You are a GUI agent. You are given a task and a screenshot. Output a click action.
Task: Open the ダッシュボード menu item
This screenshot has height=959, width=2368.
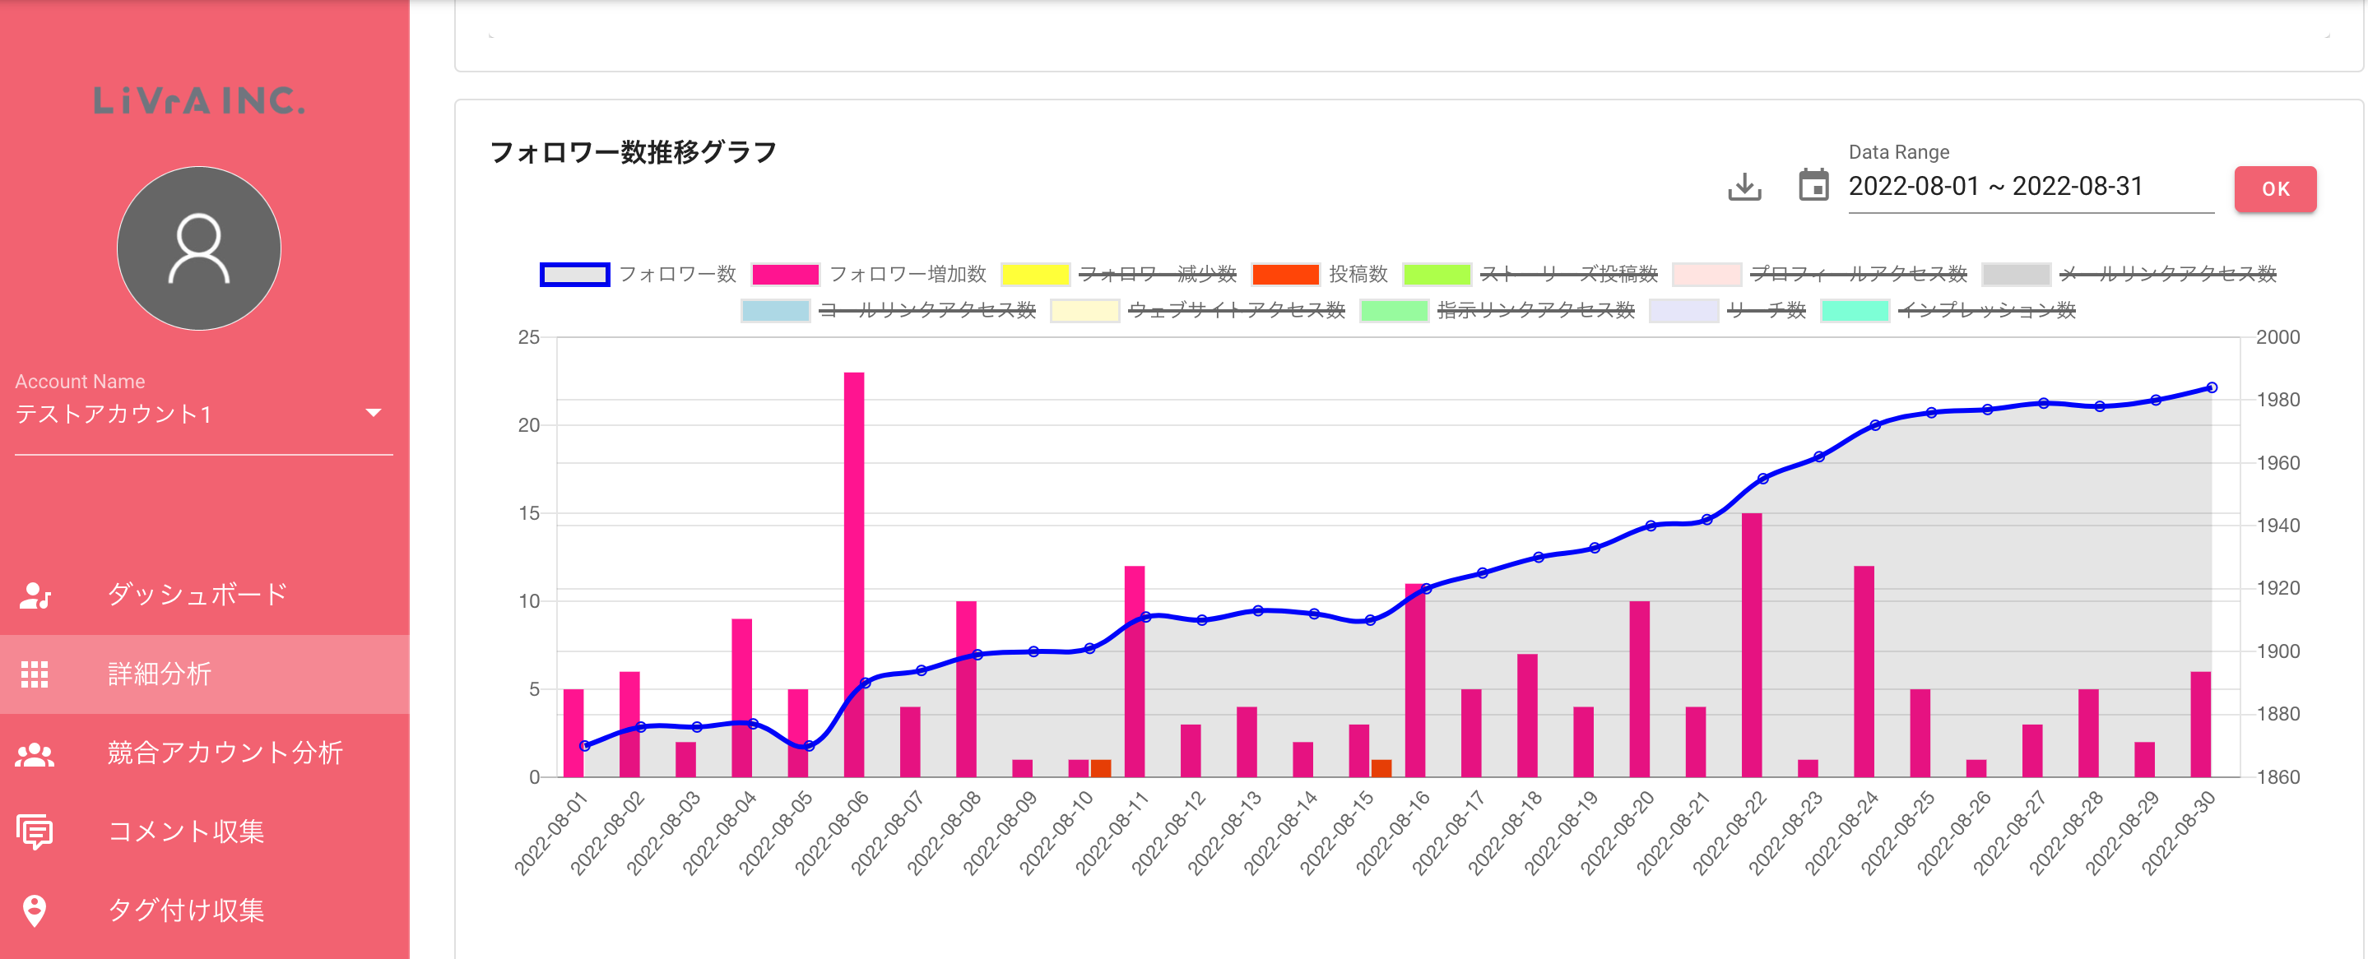click(197, 595)
